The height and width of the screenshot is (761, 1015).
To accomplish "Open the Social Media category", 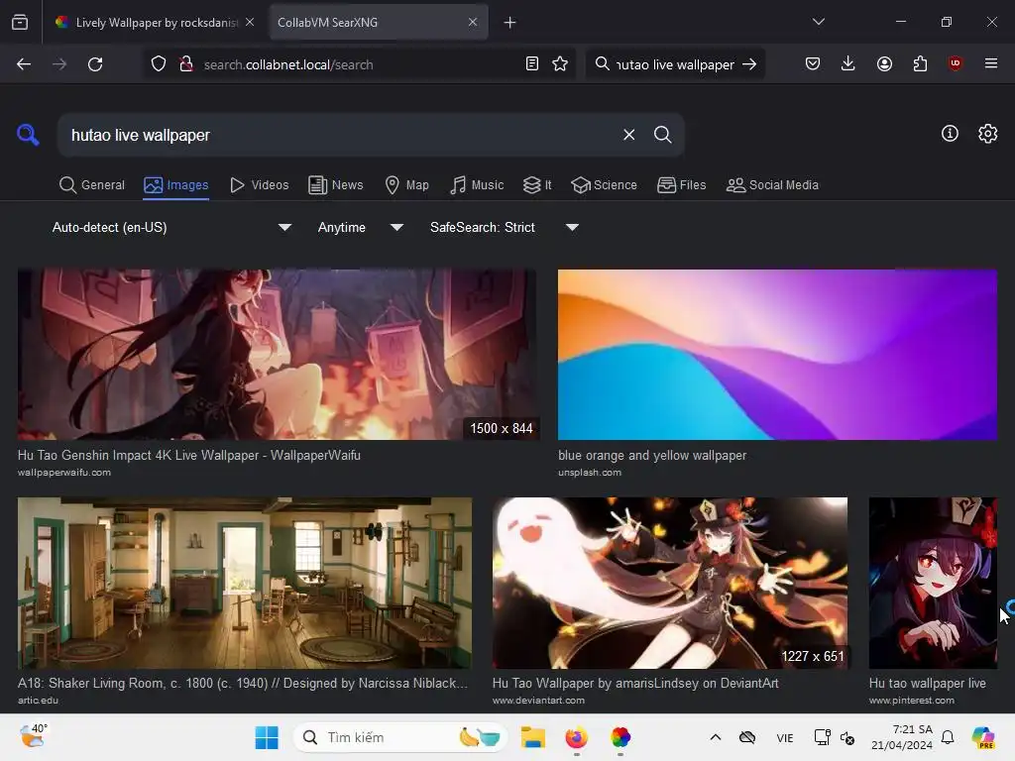I will click(x=772, y=185).
